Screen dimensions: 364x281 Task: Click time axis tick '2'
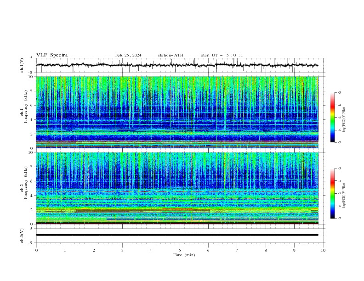(x=94, y=250)
